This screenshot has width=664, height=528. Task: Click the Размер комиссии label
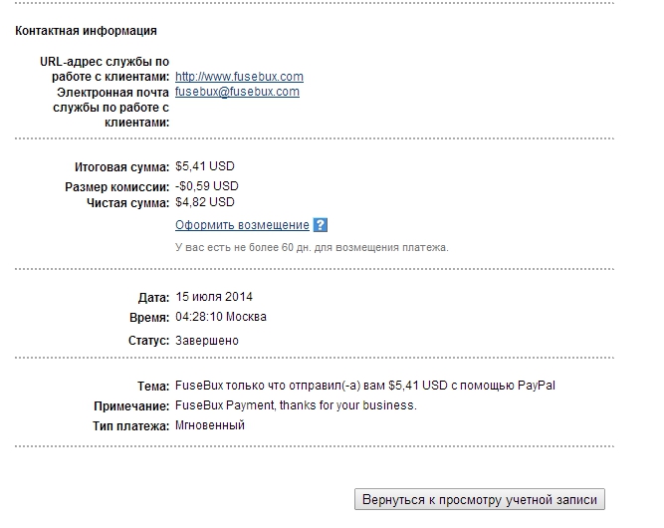116,187
